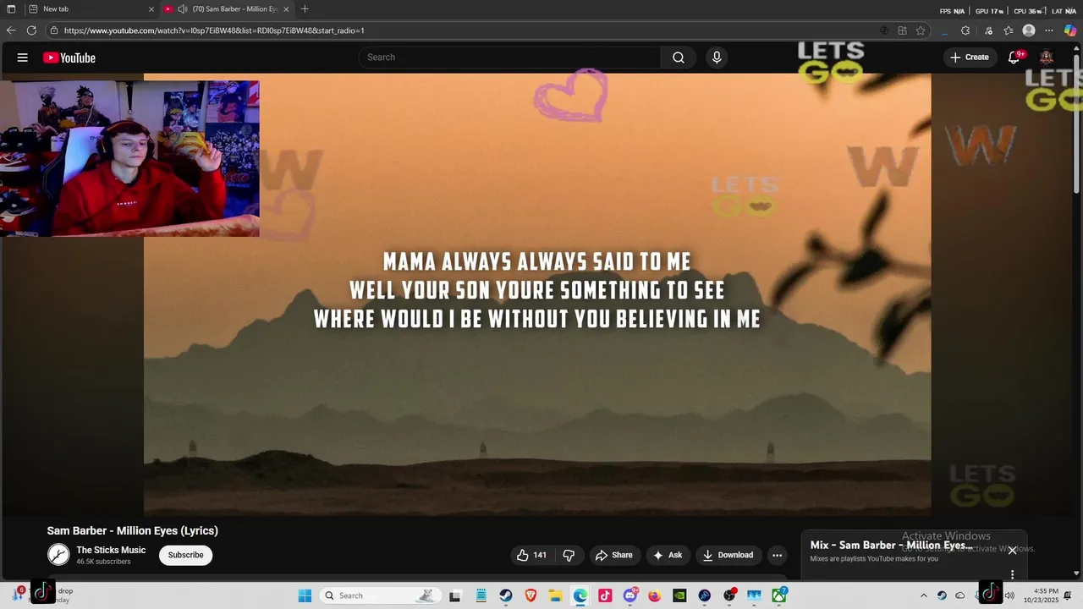The height and width of the screenshot is (609, 1083).
Task: Open Microsoft Edge taskbar icon
Action: point(580,595)
